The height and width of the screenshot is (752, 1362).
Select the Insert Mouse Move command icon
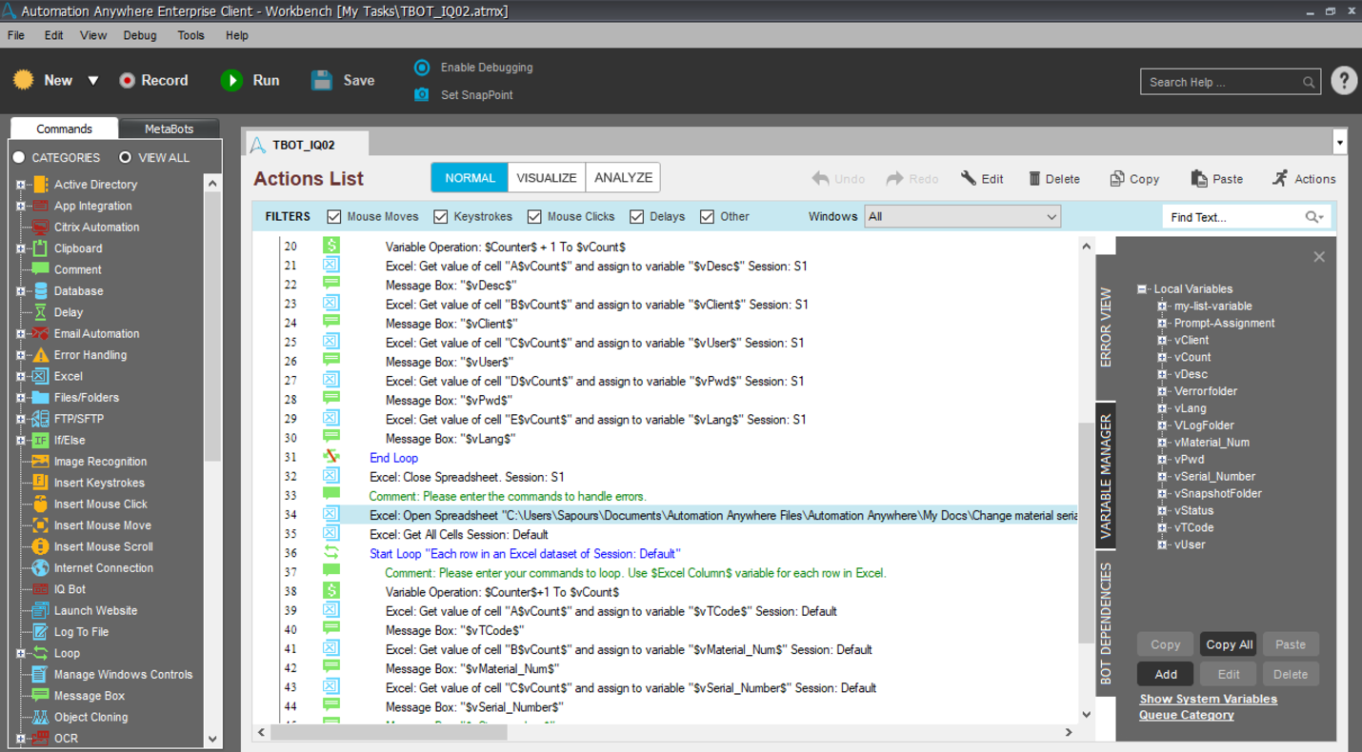tap(40, 525)
